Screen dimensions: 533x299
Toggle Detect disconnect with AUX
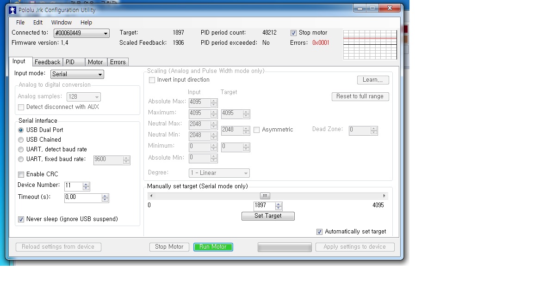point(21,107)
